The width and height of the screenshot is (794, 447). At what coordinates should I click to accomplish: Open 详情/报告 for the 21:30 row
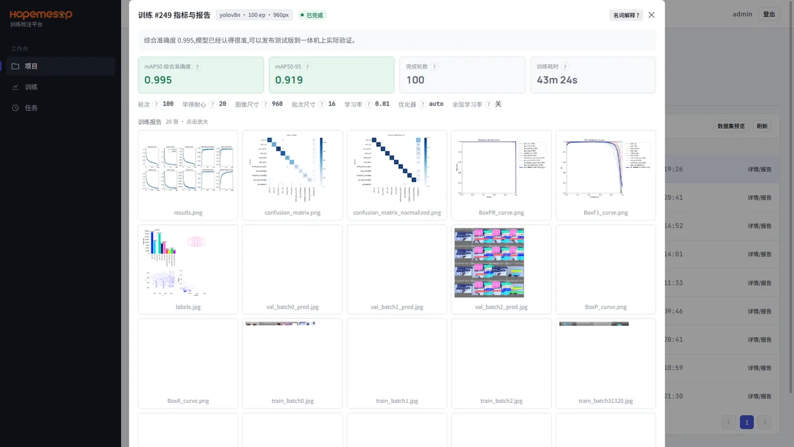(x=759, y=396)
